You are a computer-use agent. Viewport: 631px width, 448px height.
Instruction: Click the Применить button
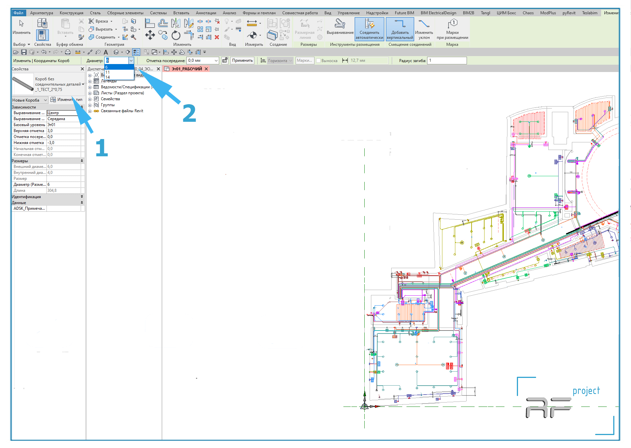(x=242, y=60)
